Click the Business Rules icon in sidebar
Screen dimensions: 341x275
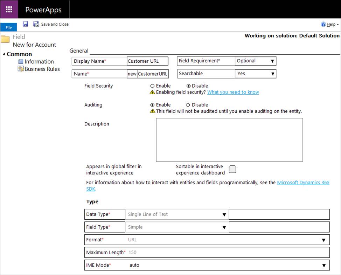coord(21,69)
